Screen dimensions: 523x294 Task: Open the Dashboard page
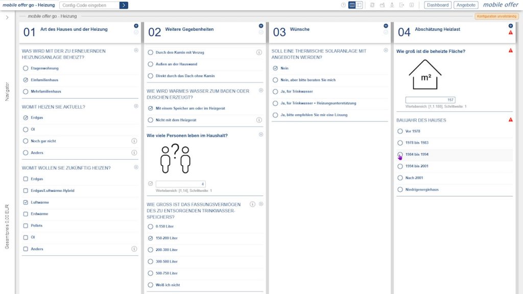(x=438, y=5)
